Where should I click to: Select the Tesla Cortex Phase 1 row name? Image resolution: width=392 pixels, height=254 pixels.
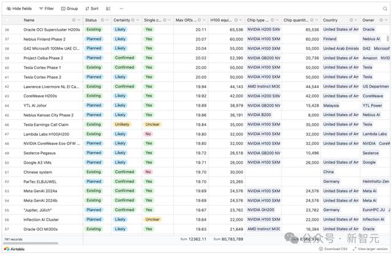42,67
